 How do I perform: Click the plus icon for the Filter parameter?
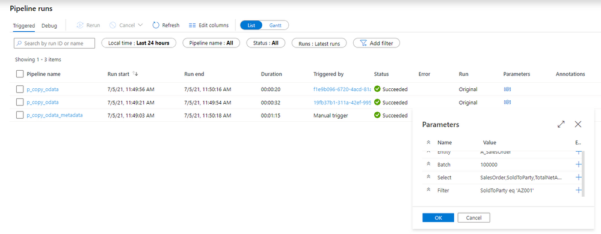tap(578, 190)
